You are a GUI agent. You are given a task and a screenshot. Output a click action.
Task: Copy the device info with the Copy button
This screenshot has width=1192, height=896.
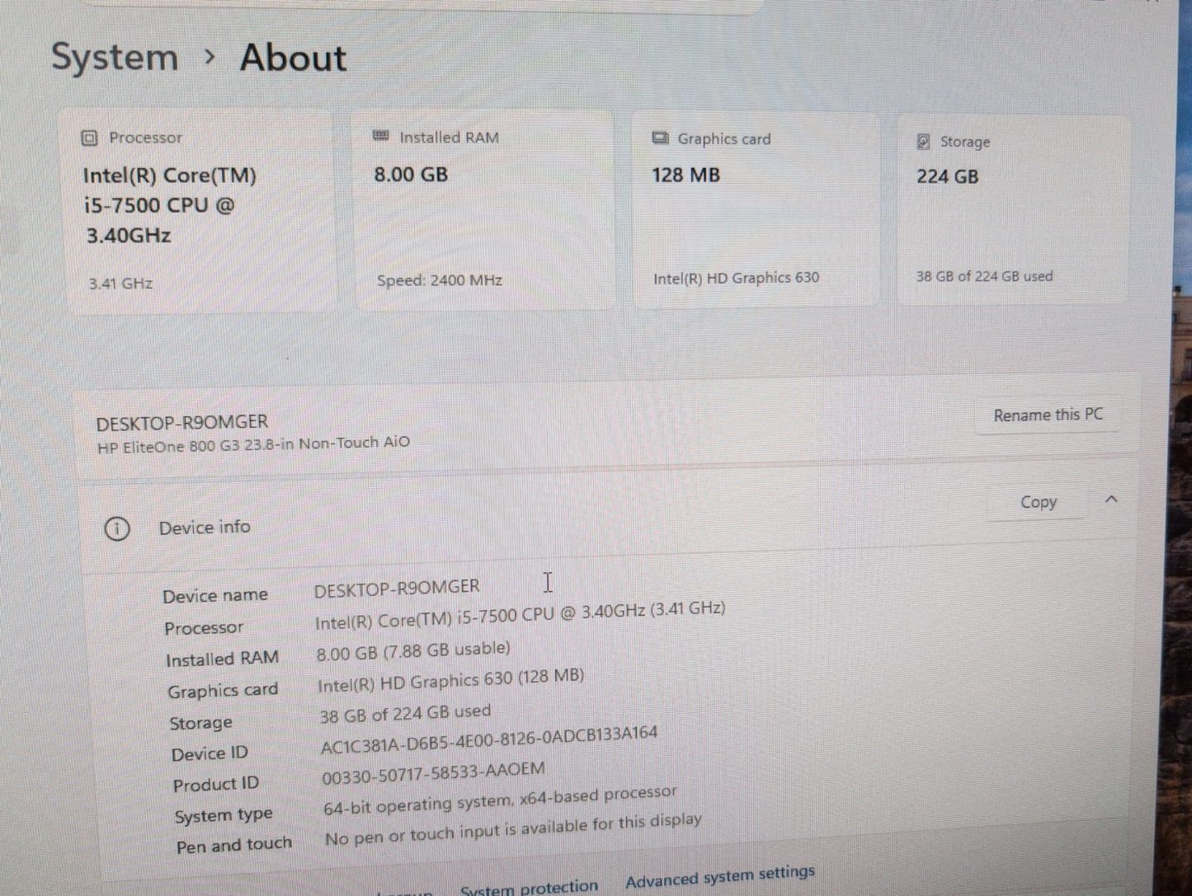(1038, 502)
